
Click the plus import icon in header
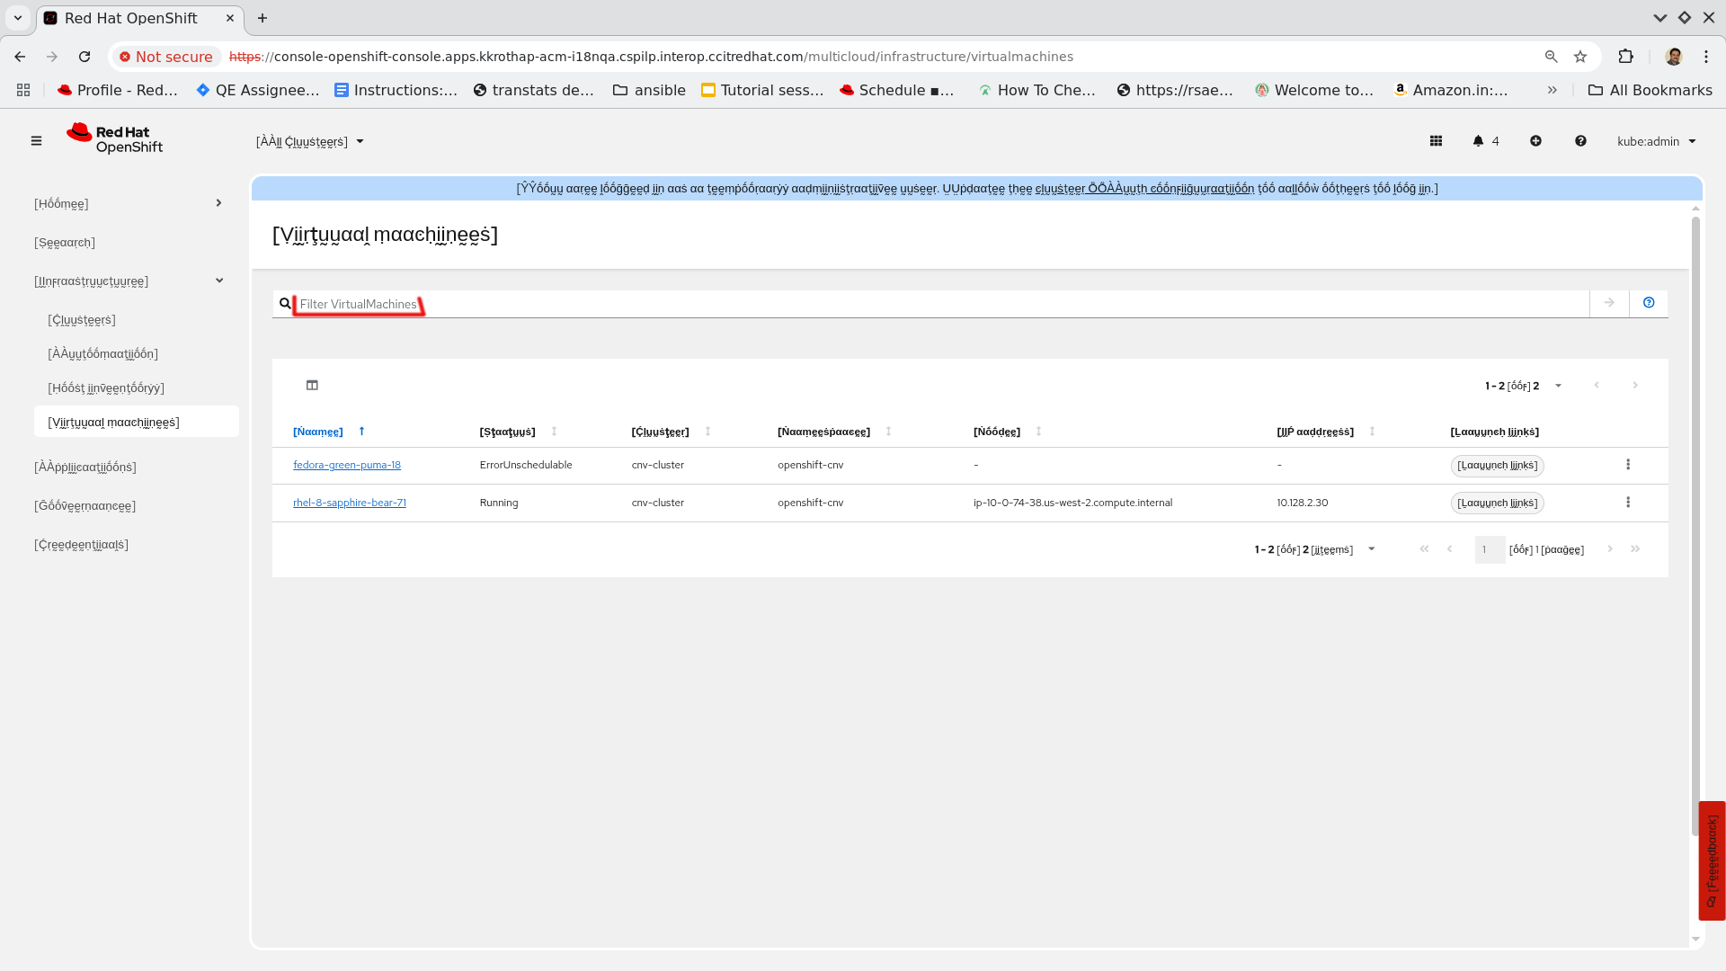[1535, 141]
